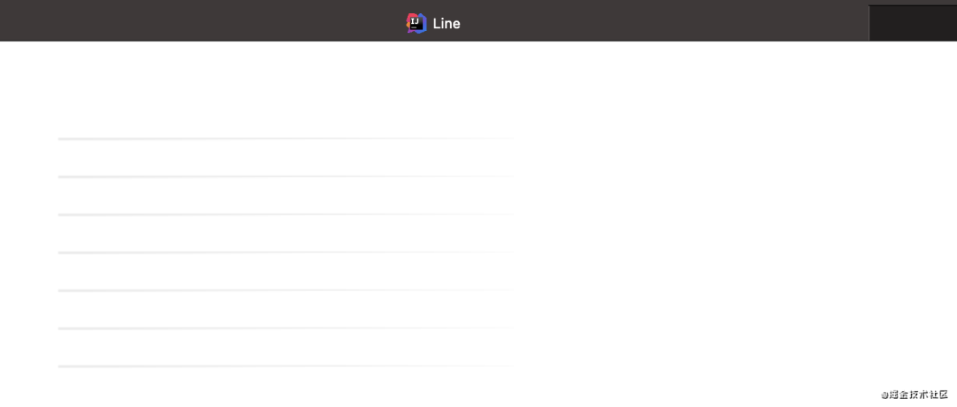Screen dimensions: 957x407
Task: Click the gap between first and second lines
Action: (284, 157)
